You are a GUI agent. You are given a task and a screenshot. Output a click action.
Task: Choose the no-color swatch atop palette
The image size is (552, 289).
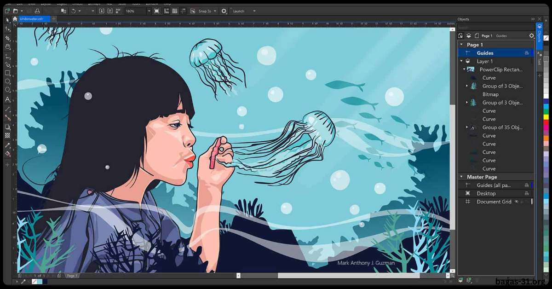(546, 39)
